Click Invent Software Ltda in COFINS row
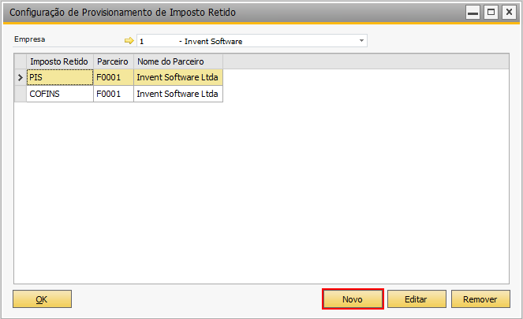The width and height of the screenshot is (523, 319). click(x=178, y=94)
